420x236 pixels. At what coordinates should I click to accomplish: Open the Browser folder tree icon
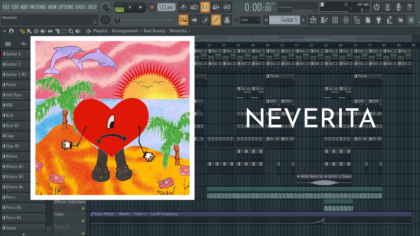pyautogui.click(x=357, y=20)
